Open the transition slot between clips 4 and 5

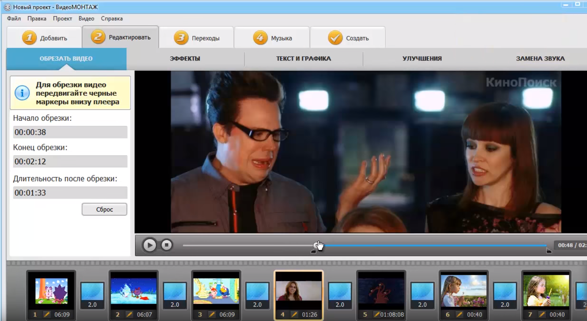340,296
